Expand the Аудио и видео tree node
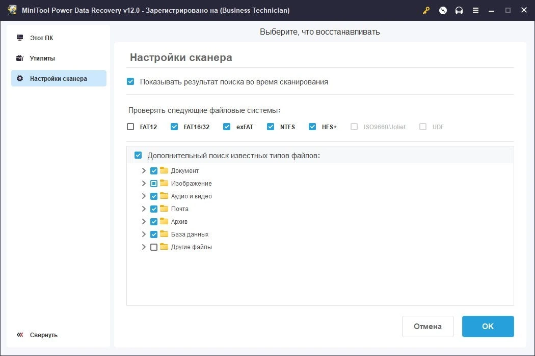The height and width of the screenshot is (356, 535). tap(144, 196)
